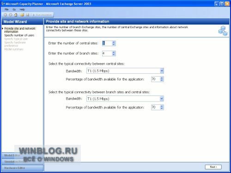Viewport: 231px width, 173px height.
Task: Click the network sites icon in header
Action: tap(223, 31)
